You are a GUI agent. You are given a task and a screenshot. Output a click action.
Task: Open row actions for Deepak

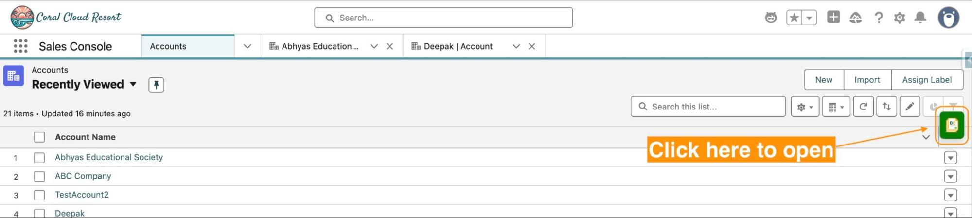[x=951, y=213]
